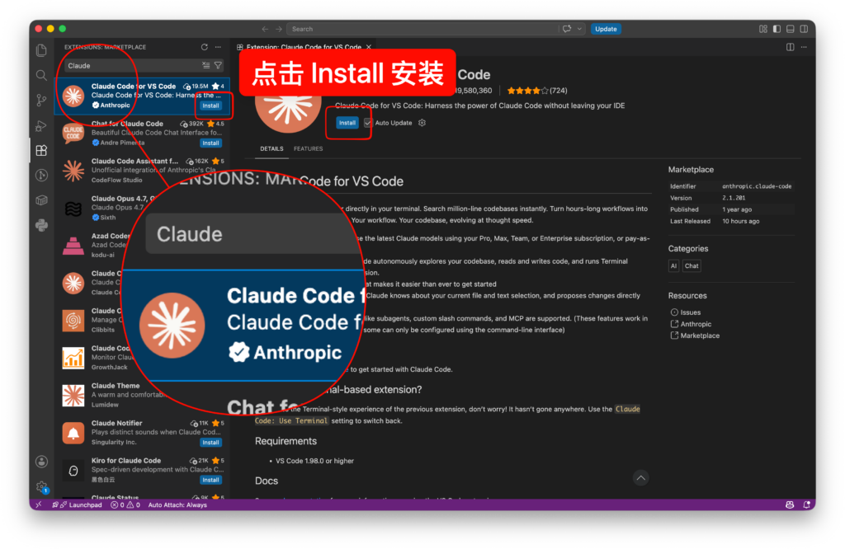Install Claude Code from the details page
Screen dimensions: 845x549
coord(347,123)
